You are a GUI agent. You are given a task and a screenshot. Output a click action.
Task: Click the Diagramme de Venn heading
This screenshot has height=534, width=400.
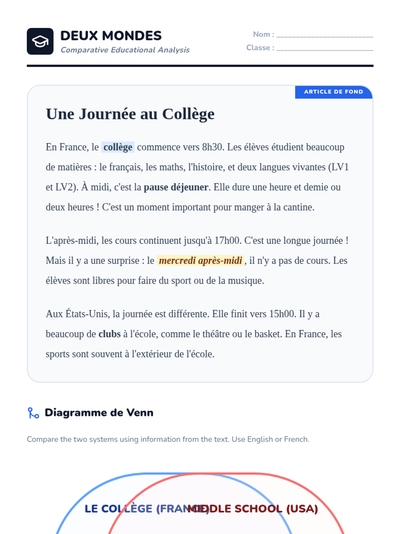99,413
